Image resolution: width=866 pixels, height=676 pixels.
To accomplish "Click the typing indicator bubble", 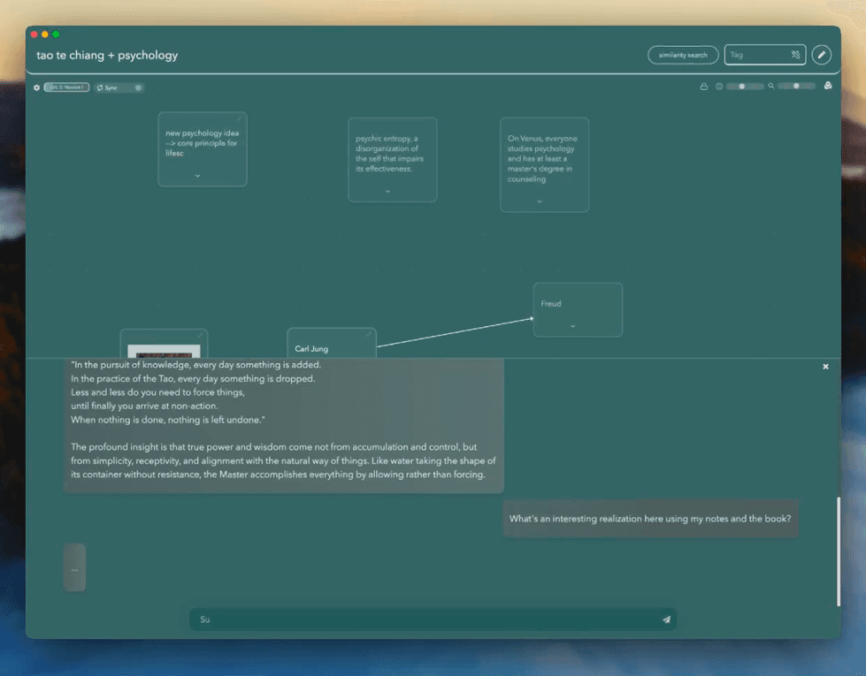I will pyautogui.click(x=74, y=567).
